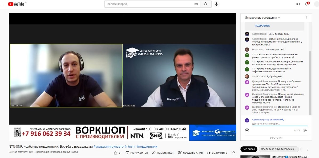This screenshot has width=319, height=158.
Task: Click the magnifier search button
Action: click(206, 4)
